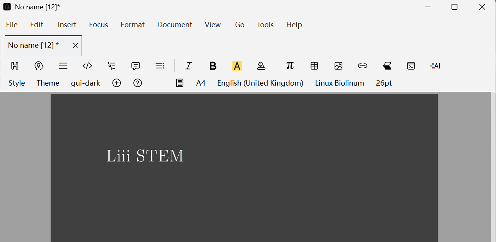
Task: Open the 26pt font size dropdown
Action: [384, 83]
